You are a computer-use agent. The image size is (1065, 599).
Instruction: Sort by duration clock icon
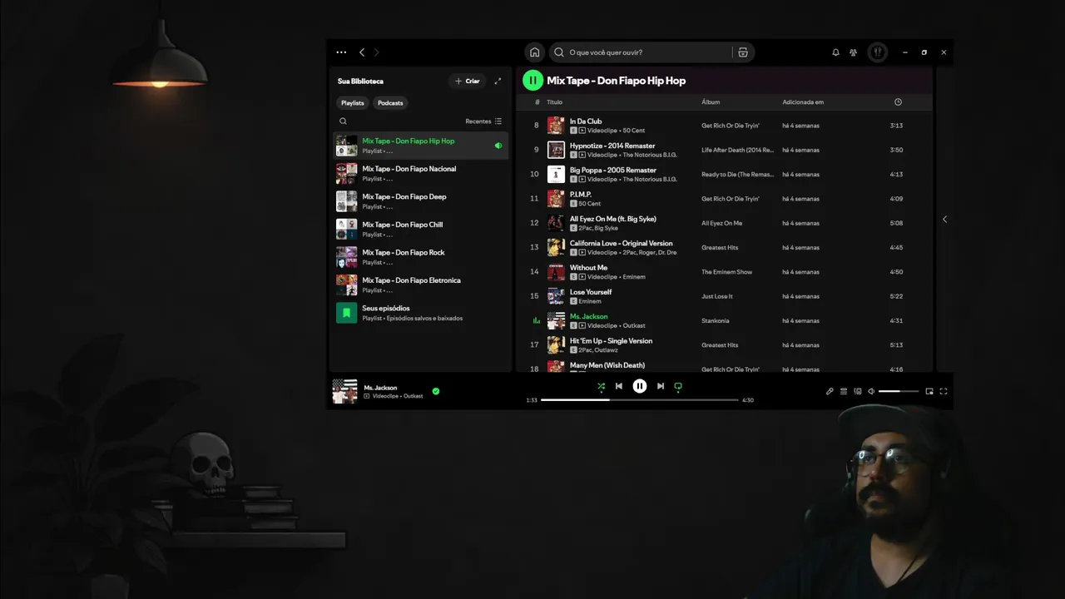point(898,102)
